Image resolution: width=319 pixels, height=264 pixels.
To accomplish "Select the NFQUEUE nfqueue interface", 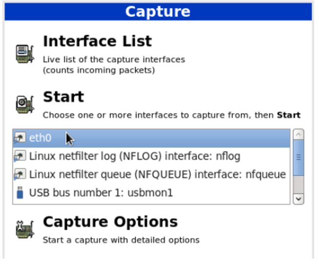I will click(157, 174).
